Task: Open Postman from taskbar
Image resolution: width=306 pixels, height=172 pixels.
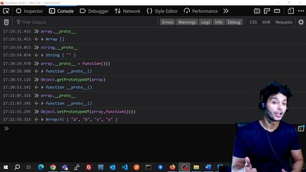Action: click(x=137, y=167)
